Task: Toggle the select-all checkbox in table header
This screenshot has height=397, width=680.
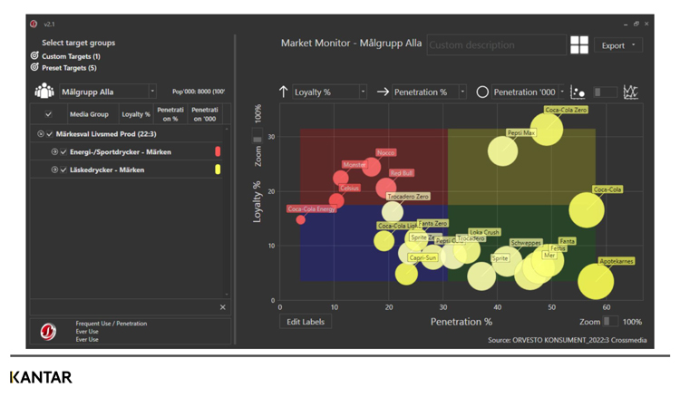Action: tap(49, 114)
